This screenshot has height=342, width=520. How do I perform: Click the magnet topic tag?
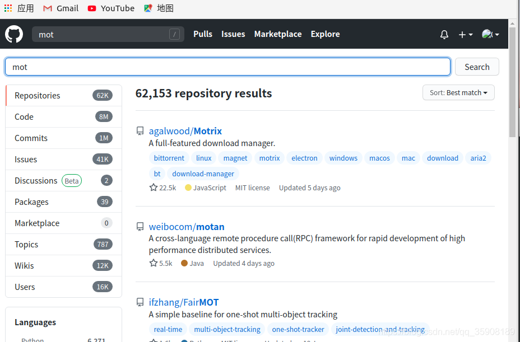pyautogui.click(x=235, y=158)
